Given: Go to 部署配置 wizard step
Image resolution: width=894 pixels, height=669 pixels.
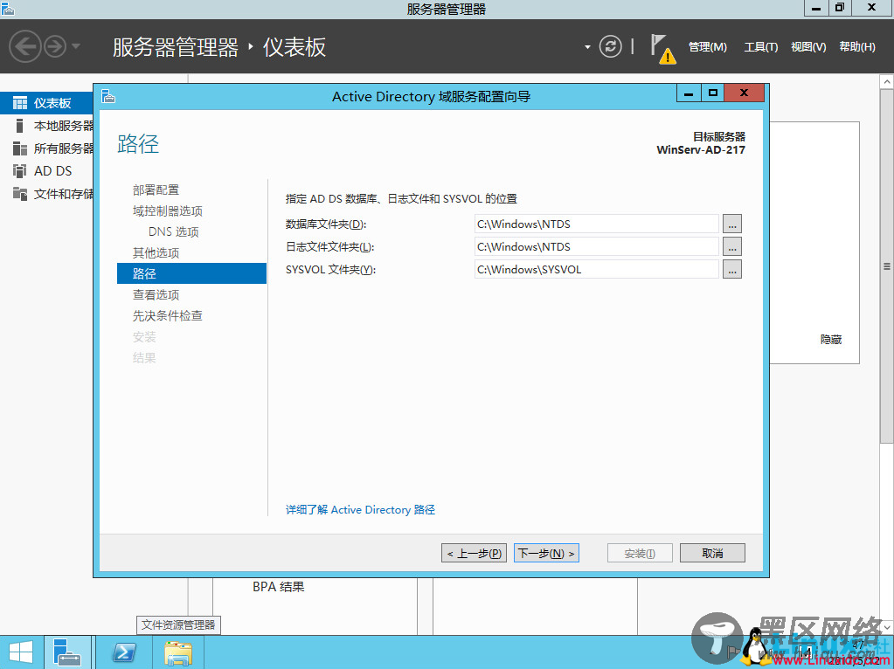Looking at the screenshot, I should click(156, 190).
